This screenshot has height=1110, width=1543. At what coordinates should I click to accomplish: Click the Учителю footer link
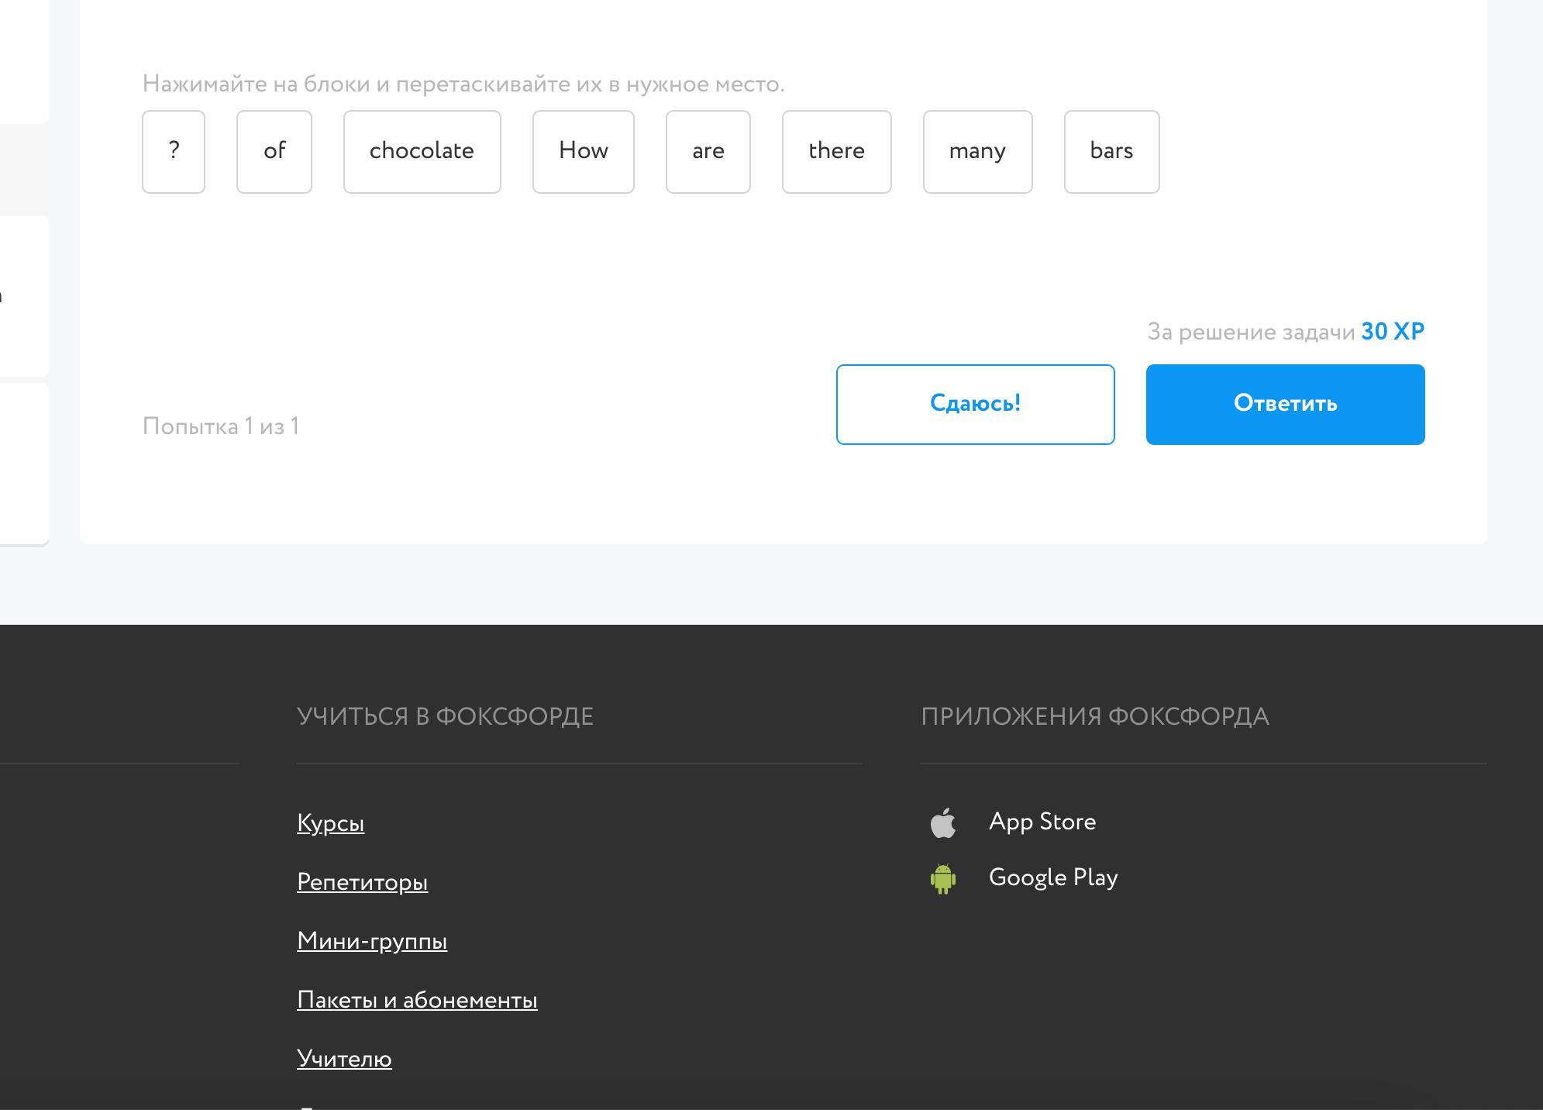[x=344, y=1059]
